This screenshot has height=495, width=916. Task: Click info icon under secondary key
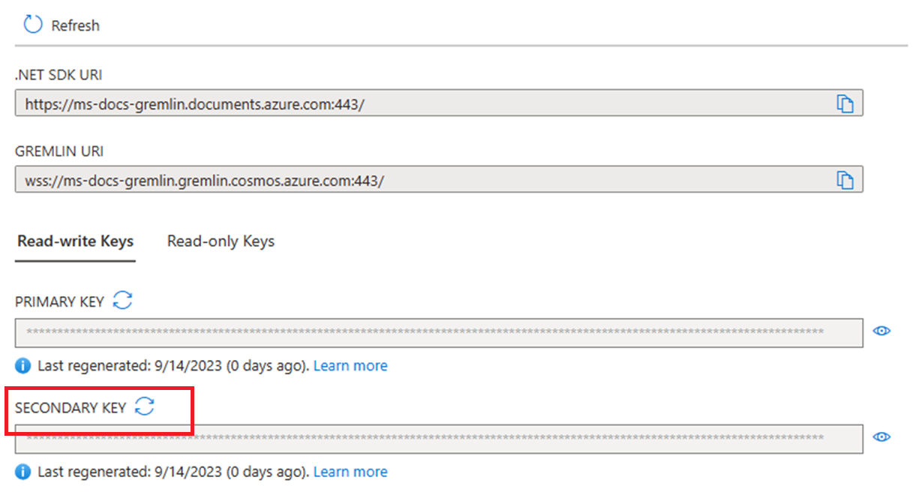pos(23,472)
